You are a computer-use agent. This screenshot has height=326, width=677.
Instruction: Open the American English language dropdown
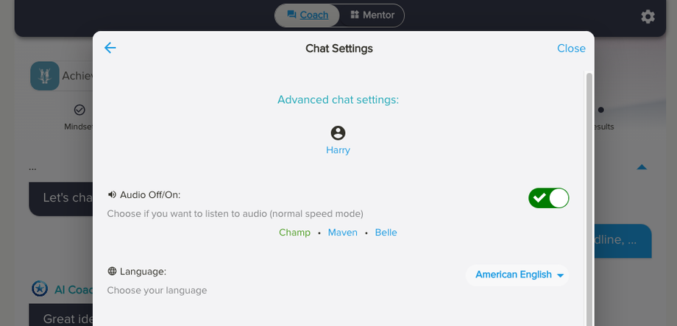click(x=518, y=274)
